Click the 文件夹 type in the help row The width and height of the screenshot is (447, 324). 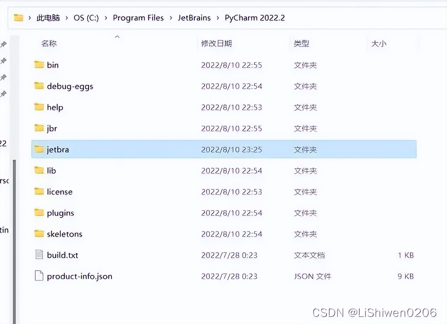(x=305, y=107)
